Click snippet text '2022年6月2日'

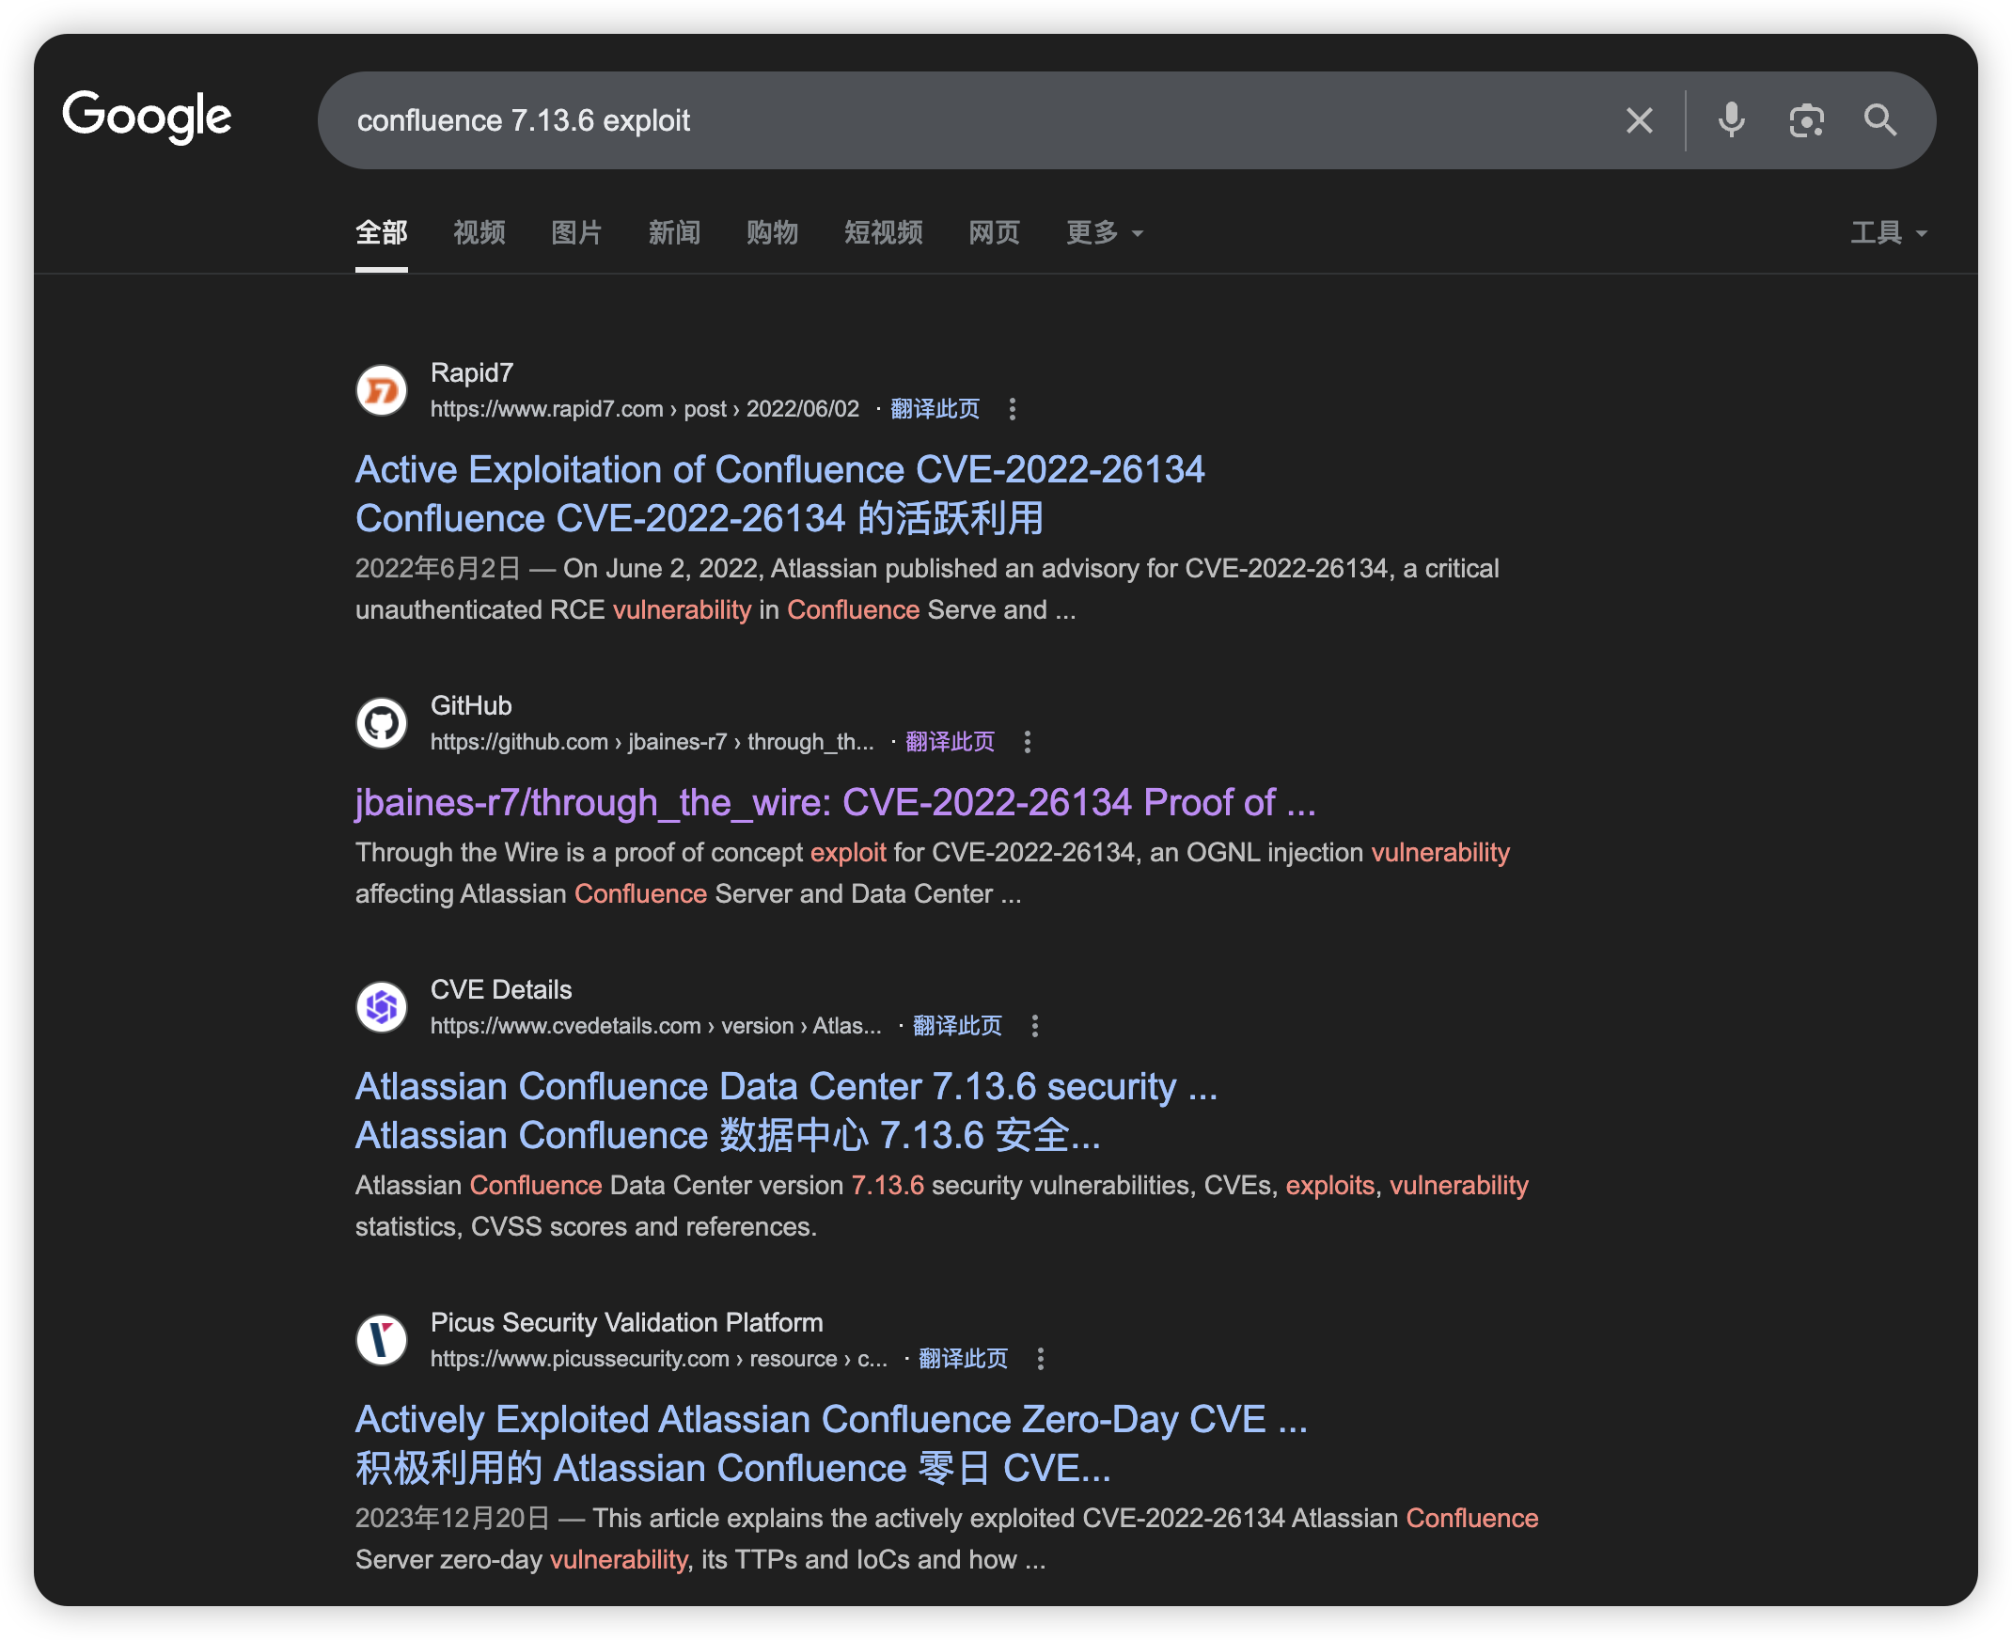pos(438,569)
